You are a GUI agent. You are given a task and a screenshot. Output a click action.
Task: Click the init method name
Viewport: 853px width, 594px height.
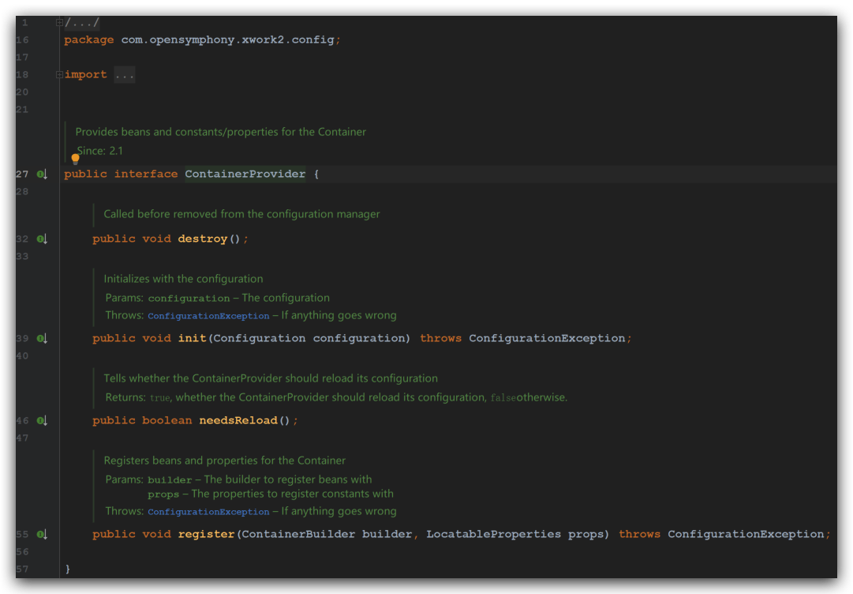coord(192,339)
